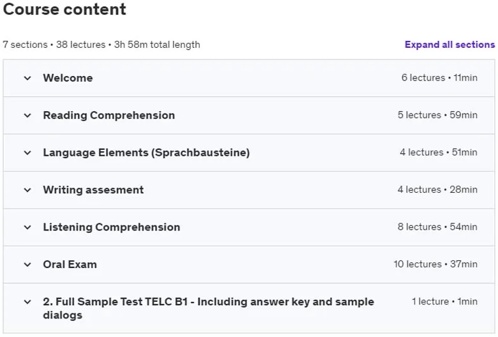Expand the Oral Exam chevron

[27, 265]
